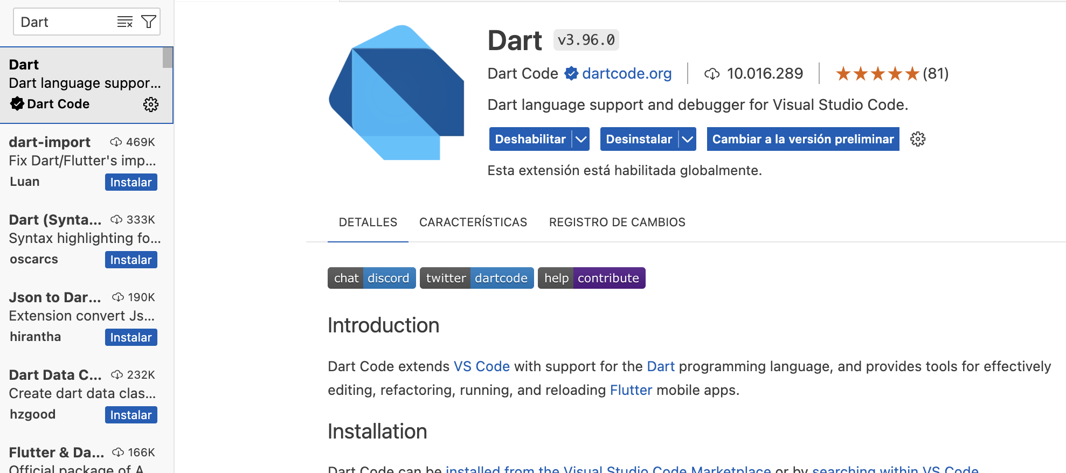Image resolution: width=1066 pixels, height=473 pixels.
Task: Install the Dart Data Class extension by hzgood
Action: click(131, 415)
